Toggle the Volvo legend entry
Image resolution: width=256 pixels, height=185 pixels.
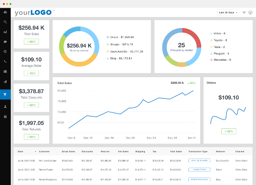pyautogui.click(x=218, y=33)
